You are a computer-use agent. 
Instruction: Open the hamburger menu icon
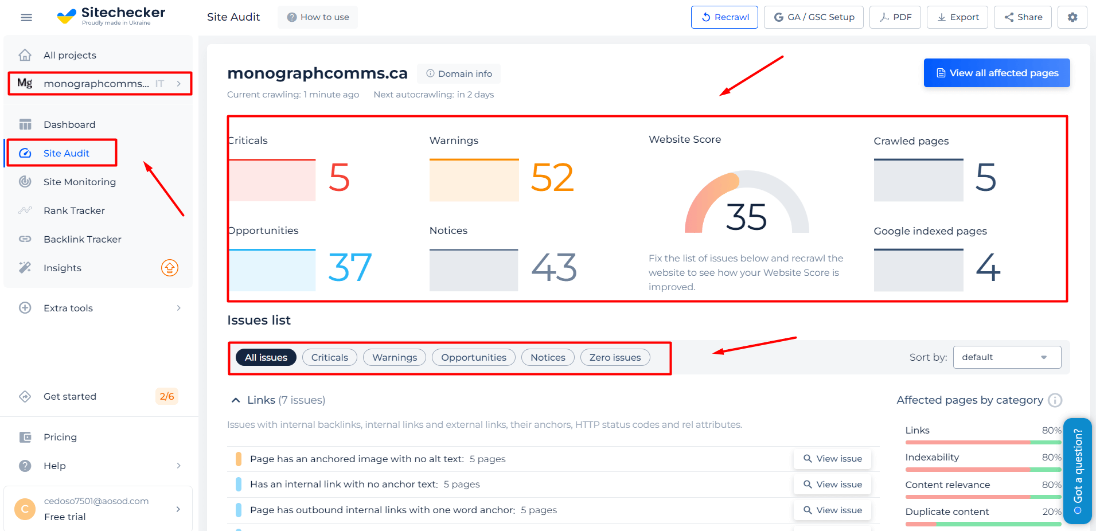pos(26,17)
